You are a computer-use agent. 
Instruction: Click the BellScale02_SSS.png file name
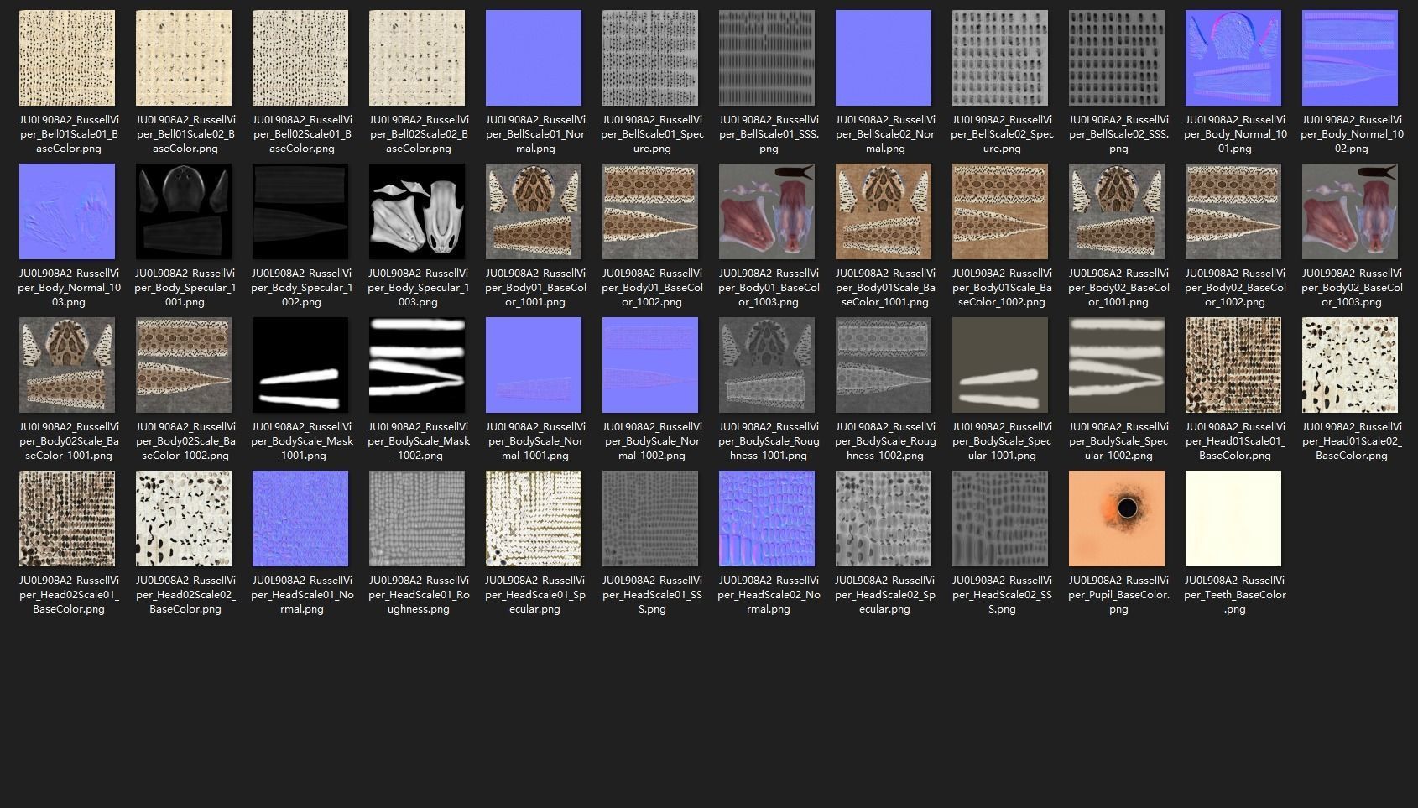(1117, 134)
